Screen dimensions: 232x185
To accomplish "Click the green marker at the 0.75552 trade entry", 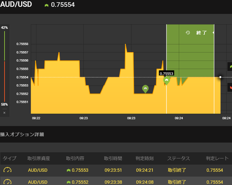I will tap(145, 89).
